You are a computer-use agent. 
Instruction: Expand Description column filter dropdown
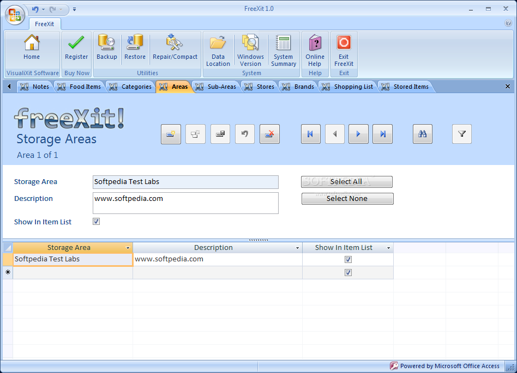pos(297,248)
